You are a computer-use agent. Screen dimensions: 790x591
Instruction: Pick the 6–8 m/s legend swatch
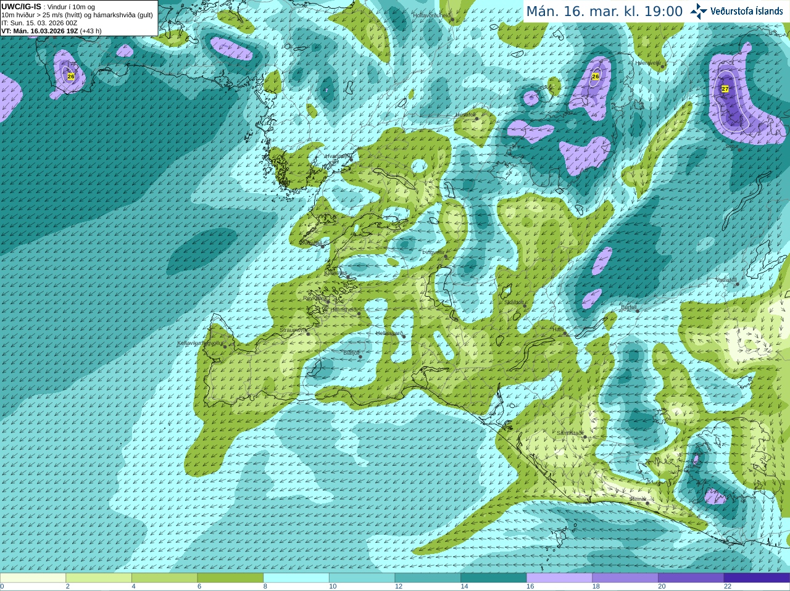[230, 578]
